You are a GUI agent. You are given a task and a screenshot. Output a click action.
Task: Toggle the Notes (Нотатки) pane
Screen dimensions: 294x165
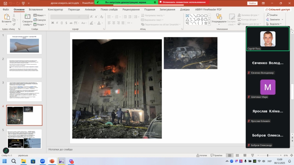(201, 155)
